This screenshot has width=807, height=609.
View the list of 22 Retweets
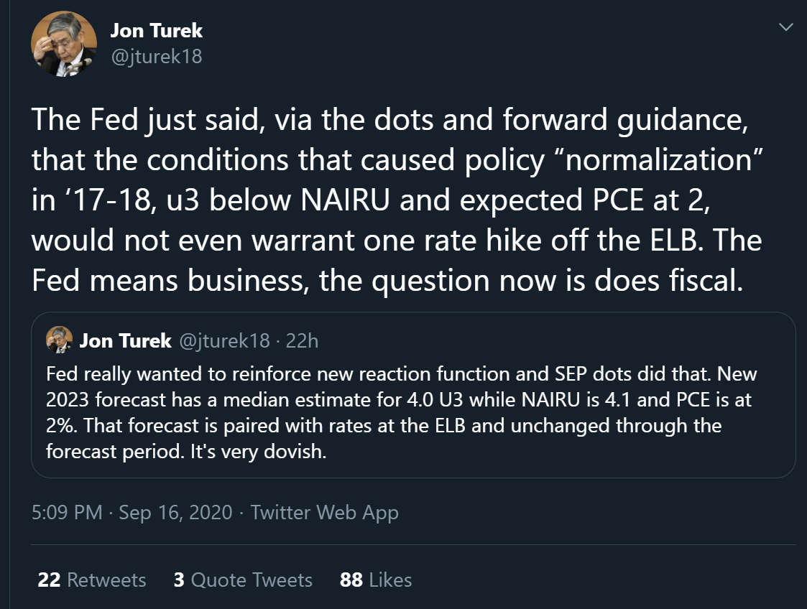91,580
